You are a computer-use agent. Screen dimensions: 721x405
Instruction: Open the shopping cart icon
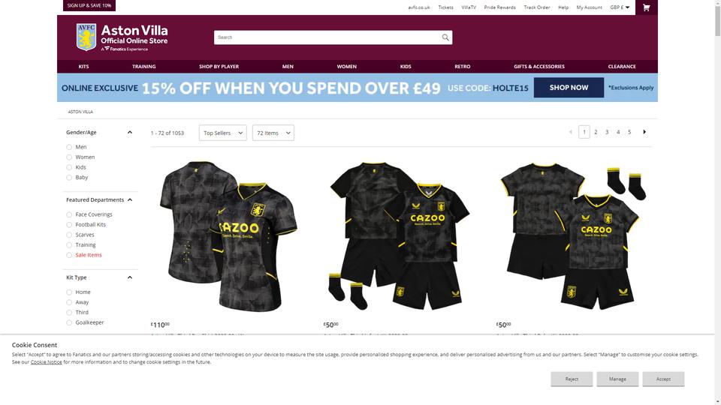646,7
